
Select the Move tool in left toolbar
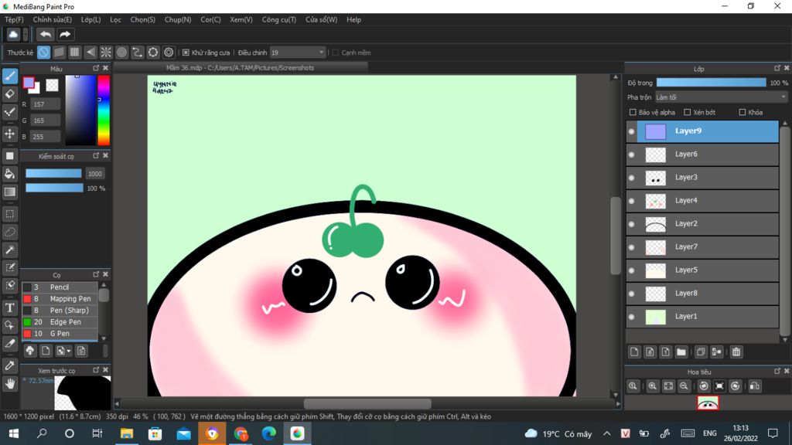pos(9,134)
